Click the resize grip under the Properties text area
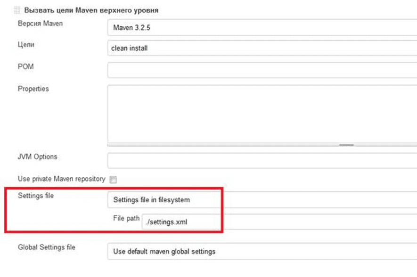417x277 pixels. click(346, 145)
